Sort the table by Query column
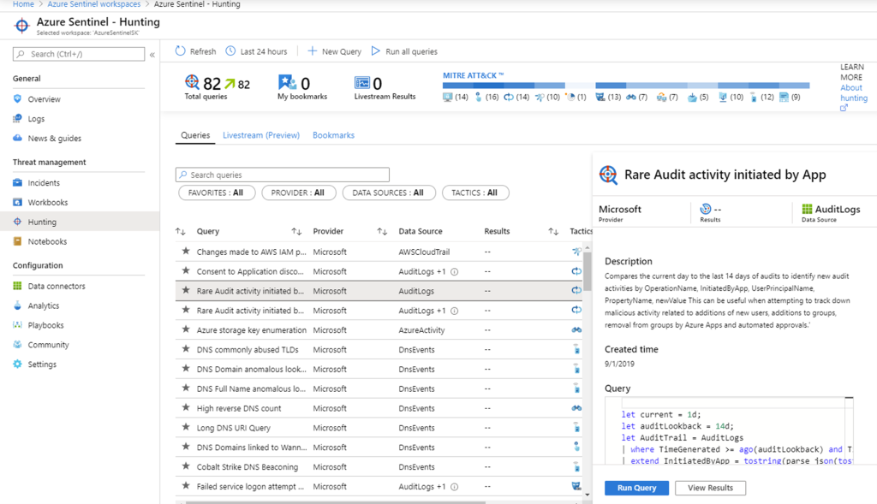Screen dimensions: 877x504 point(296,231)
